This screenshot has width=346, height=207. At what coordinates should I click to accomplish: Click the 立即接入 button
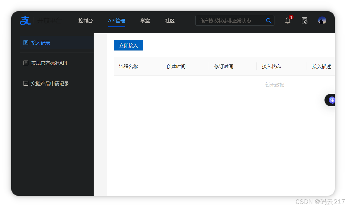point(128,45)
